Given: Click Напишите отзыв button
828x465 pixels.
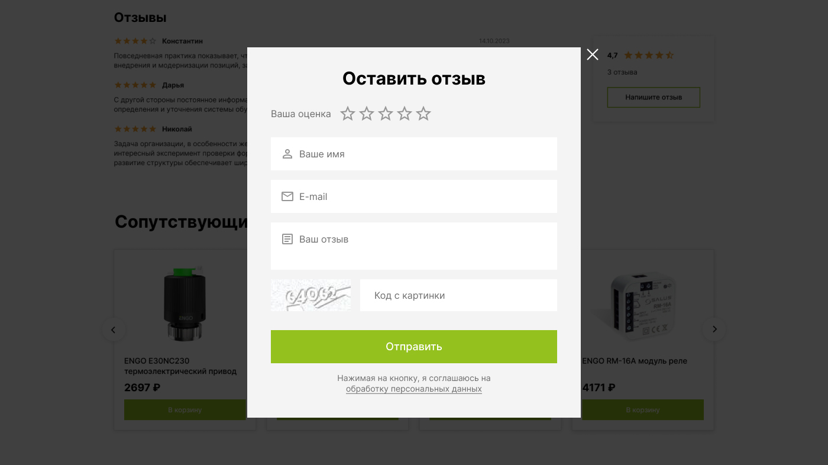Looking at the screenshot, I should (654, 97).
